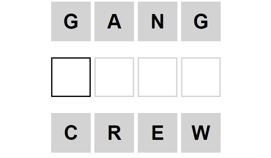Tap the third letter tile of GANG

[x=158, y=21]
